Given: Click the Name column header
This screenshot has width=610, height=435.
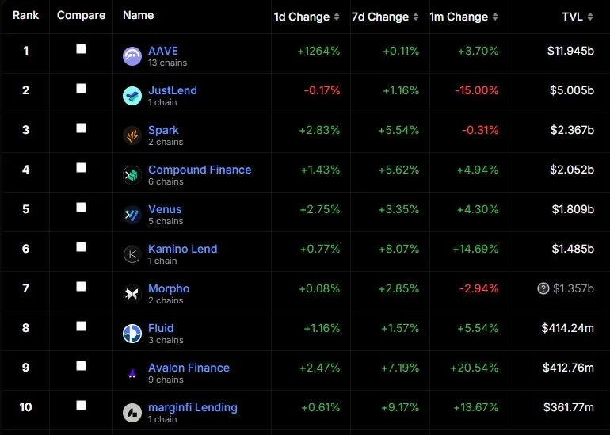Looking at the screenshot, I should (138, 15).
